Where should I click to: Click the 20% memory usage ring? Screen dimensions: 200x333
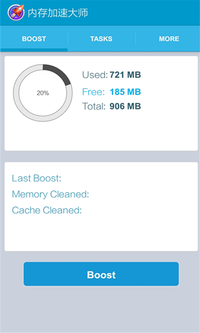[x=43, y=93]
